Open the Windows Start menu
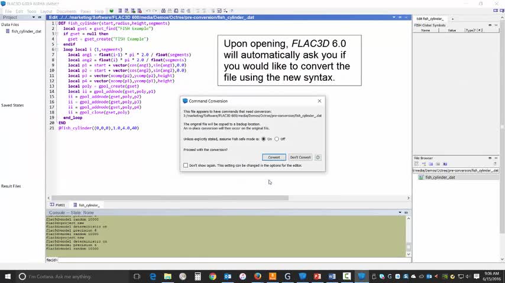This screenshot has height=283, width=505. tap(8, 277)
